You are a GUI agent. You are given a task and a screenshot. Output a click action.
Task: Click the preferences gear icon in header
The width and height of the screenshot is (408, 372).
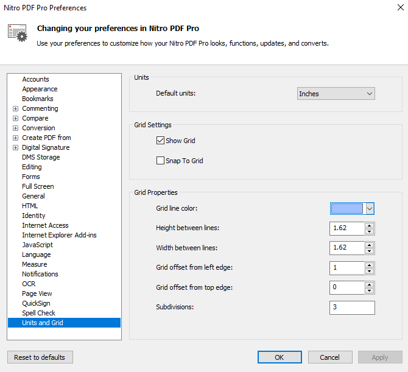(x=18, y=33)
